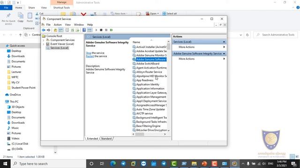
Task: Open the Shortcut Tools tab in Explorer
Action: coord(61,7)
